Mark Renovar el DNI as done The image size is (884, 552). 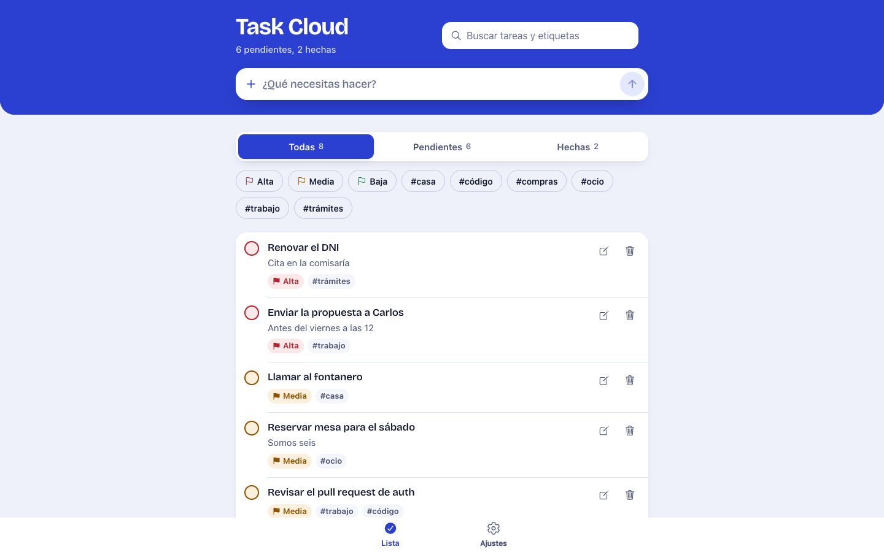[x=252, y=248]
